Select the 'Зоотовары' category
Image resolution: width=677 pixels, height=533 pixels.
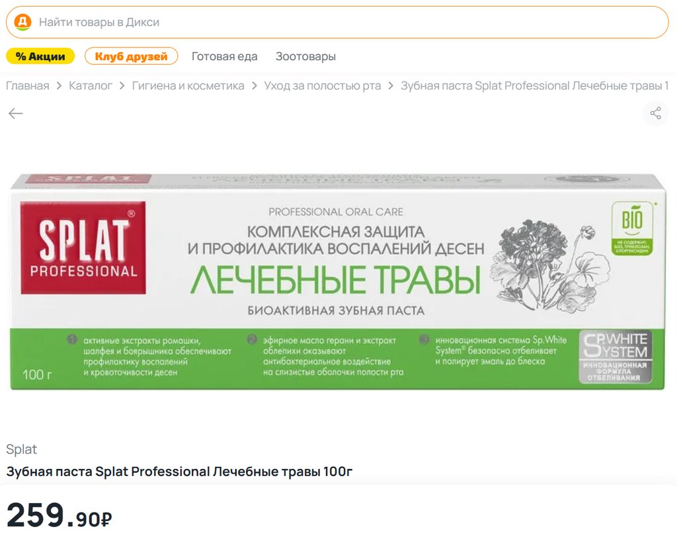coord(305,56)
